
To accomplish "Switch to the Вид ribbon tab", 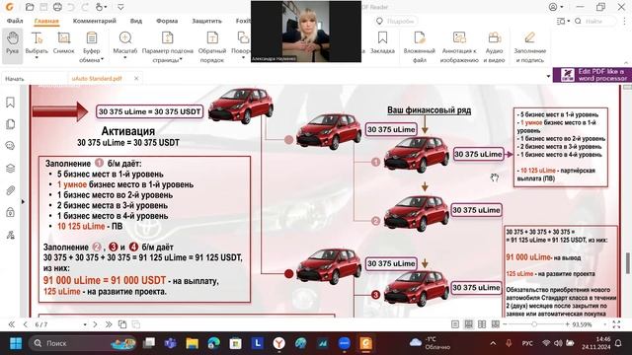I will tap(136, 21).
